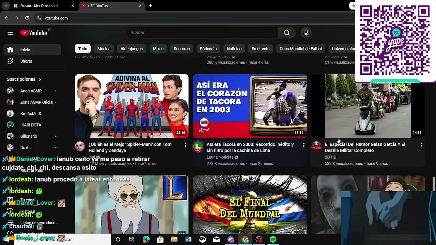Filter by the Mixes chip
This screenshot has width=436, height=245.
point(158,49)
